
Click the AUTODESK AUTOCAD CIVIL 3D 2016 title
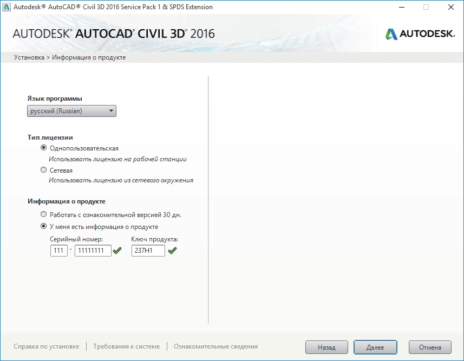[x=114, y=34]
